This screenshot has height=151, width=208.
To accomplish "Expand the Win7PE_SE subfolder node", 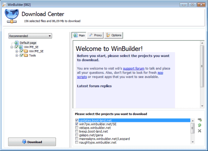I will [17, 51].
